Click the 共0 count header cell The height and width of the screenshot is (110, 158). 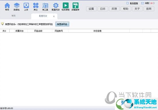coord(4,31)
